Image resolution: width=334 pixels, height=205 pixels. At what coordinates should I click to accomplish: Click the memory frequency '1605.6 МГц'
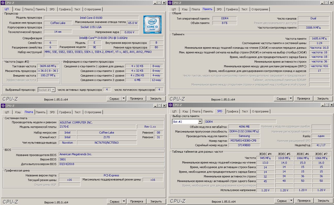[319, 38]
